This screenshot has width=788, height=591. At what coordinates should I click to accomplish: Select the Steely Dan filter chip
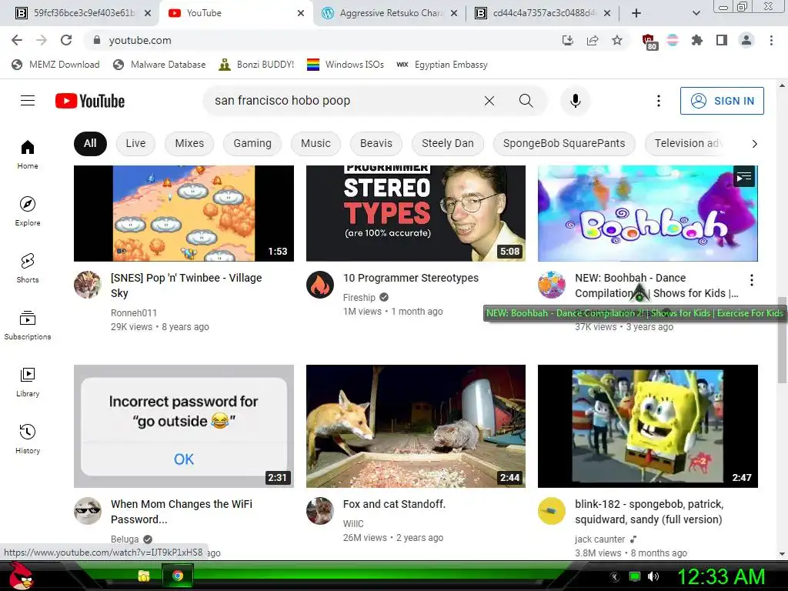448,143
